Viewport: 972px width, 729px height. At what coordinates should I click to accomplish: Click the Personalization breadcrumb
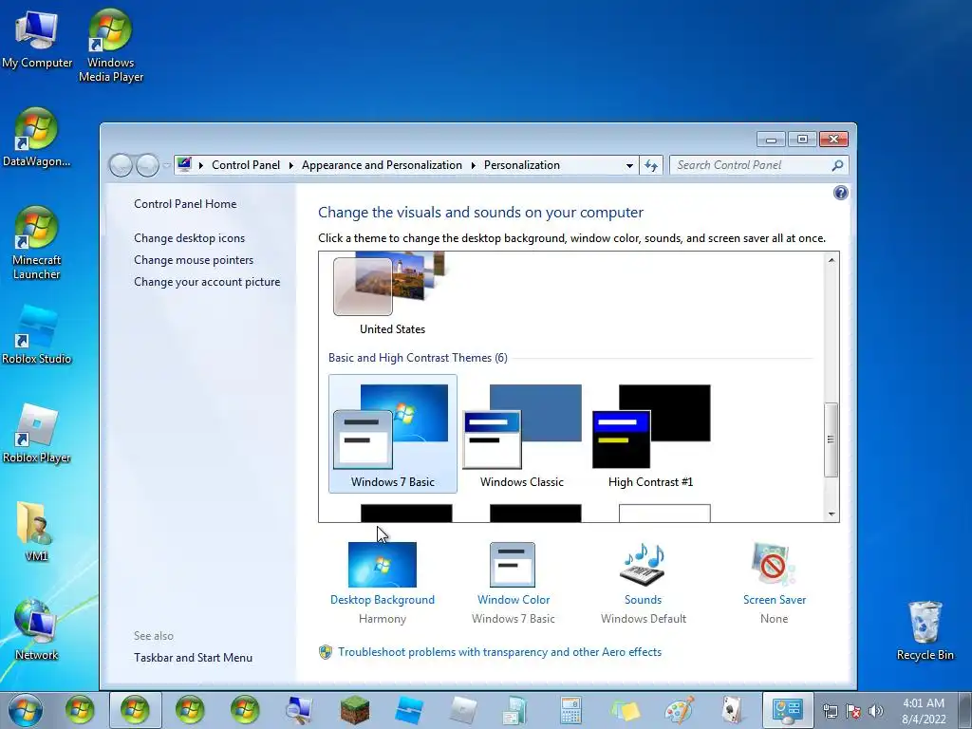(x=522, y=165)
